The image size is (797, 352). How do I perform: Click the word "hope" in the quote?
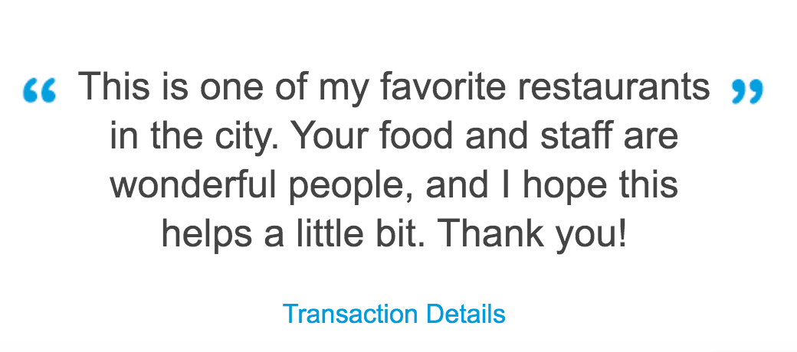pos(565,187)
